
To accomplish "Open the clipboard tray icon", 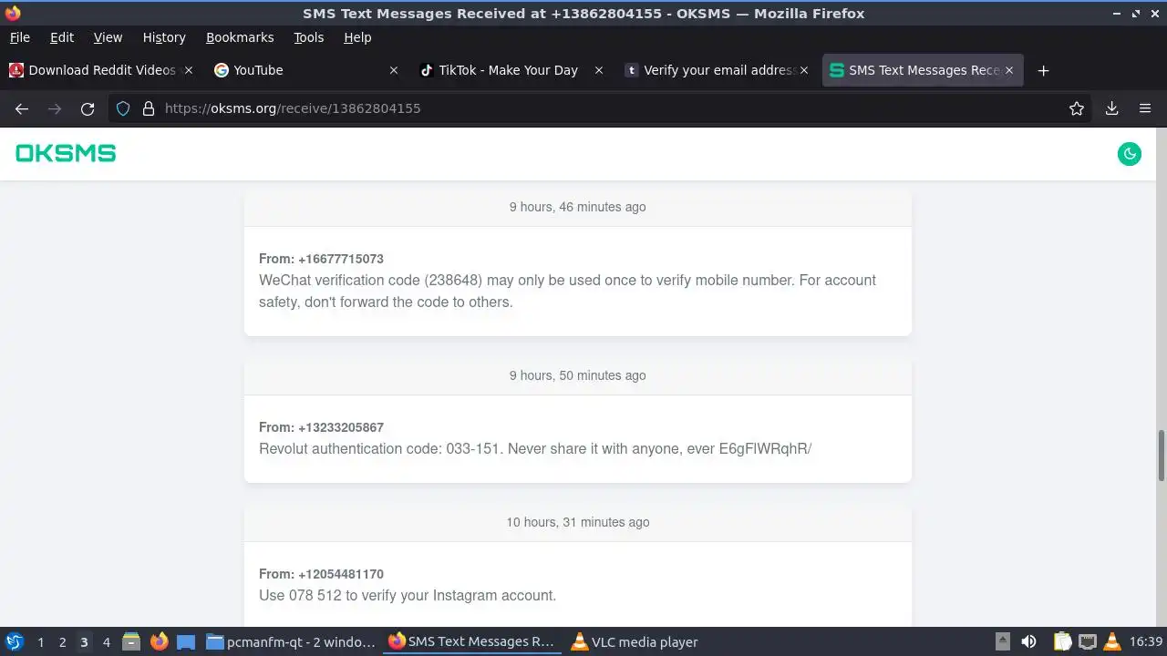I will [x=1062, y=641].
